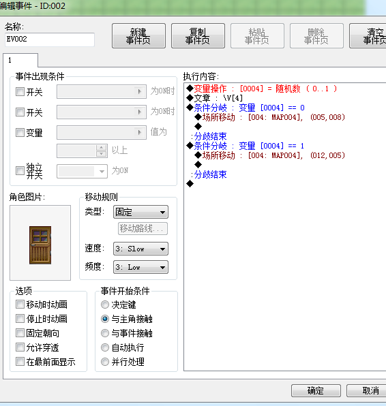Click the 复制事件页 button
The width and height of the screenshot is (386, 406).
pyautogui.click(x=198, y=35)
